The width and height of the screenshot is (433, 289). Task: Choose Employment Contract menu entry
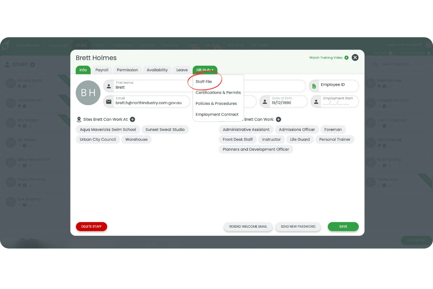pyautogui.click(x=217, y=115)
